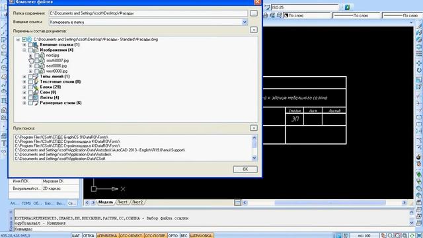The image size is (423, 238).
Task: Click the plus button beside Перечень и состав документов
Action: coord(254,30)
